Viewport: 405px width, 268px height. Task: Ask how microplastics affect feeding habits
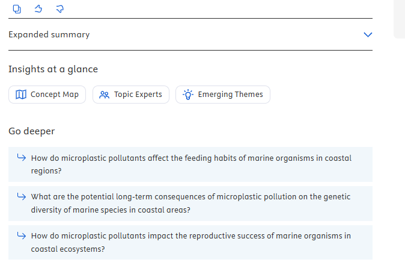click(x=191, y=164)
